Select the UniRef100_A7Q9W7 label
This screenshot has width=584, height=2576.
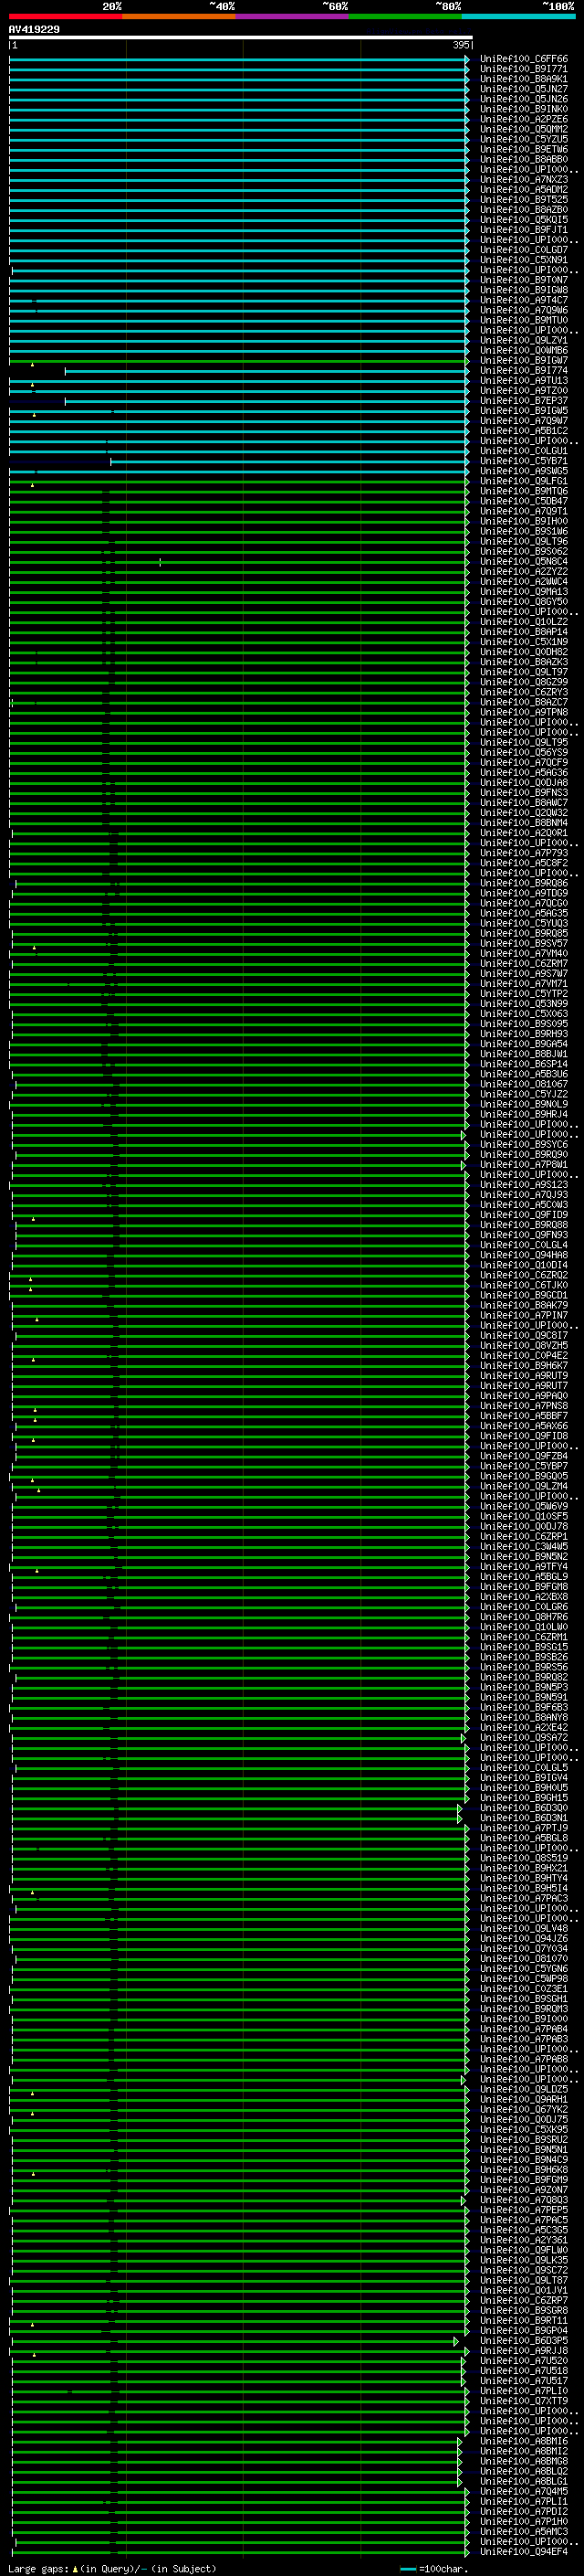click(523, 420)
